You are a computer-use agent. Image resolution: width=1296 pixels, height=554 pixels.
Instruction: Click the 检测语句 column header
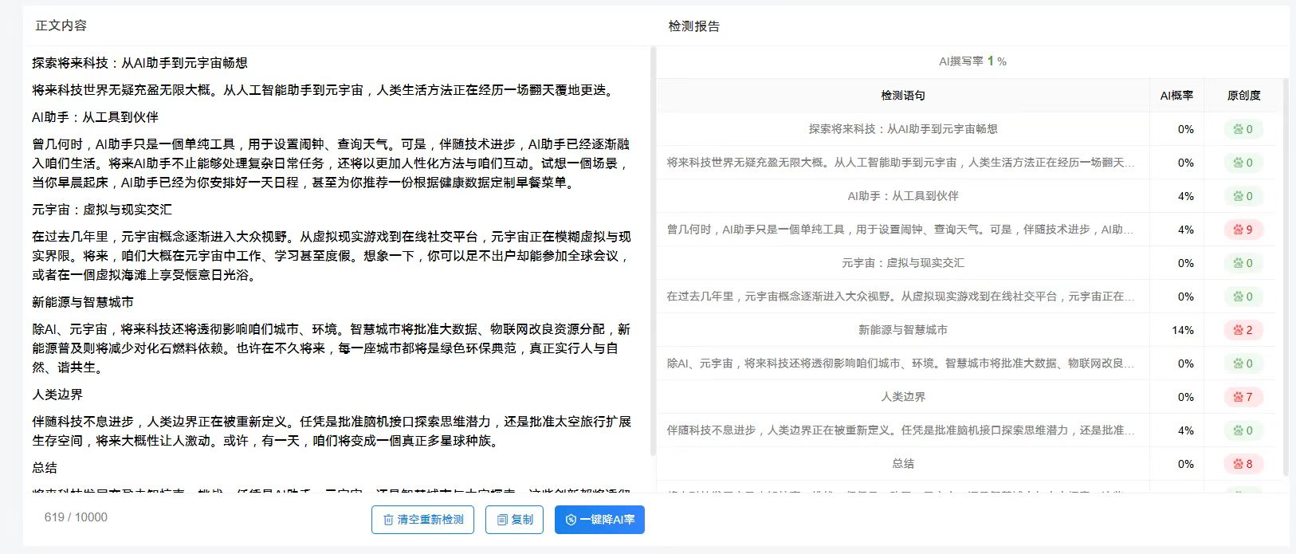pos(902,96)
